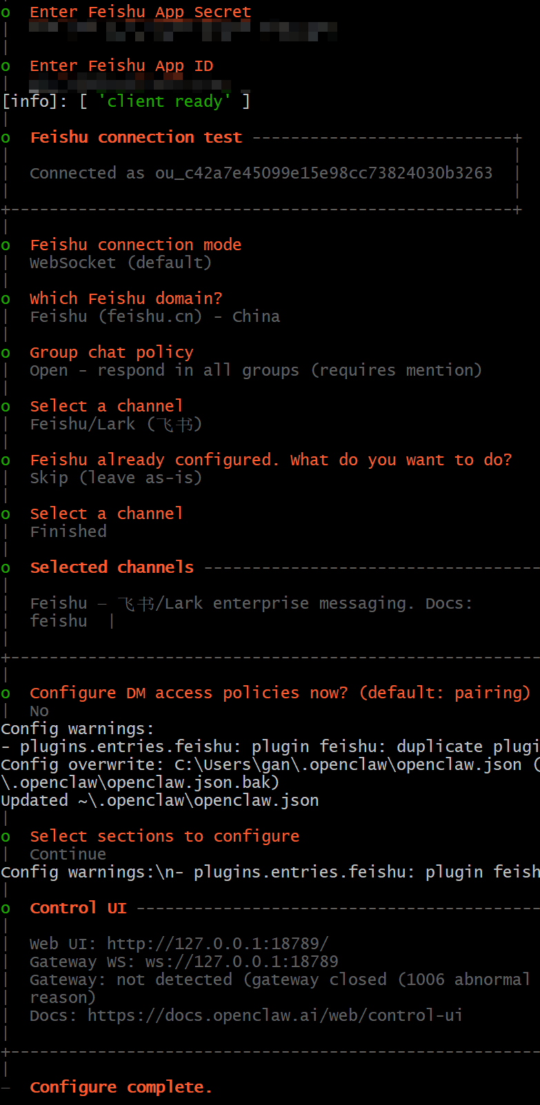540x1105 pixels.
Task: Click the step marker beside Feishu connection test
Action: tap(6, 138)
